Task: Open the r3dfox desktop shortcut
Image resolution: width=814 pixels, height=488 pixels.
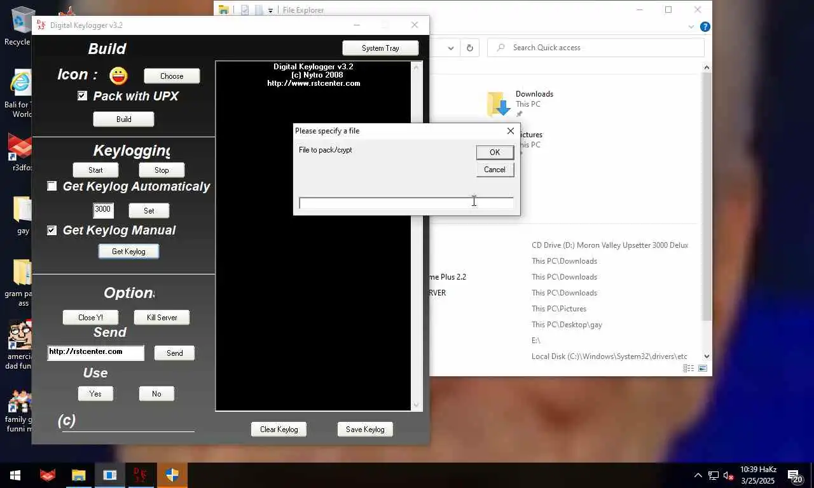Action: pos(21,152)
